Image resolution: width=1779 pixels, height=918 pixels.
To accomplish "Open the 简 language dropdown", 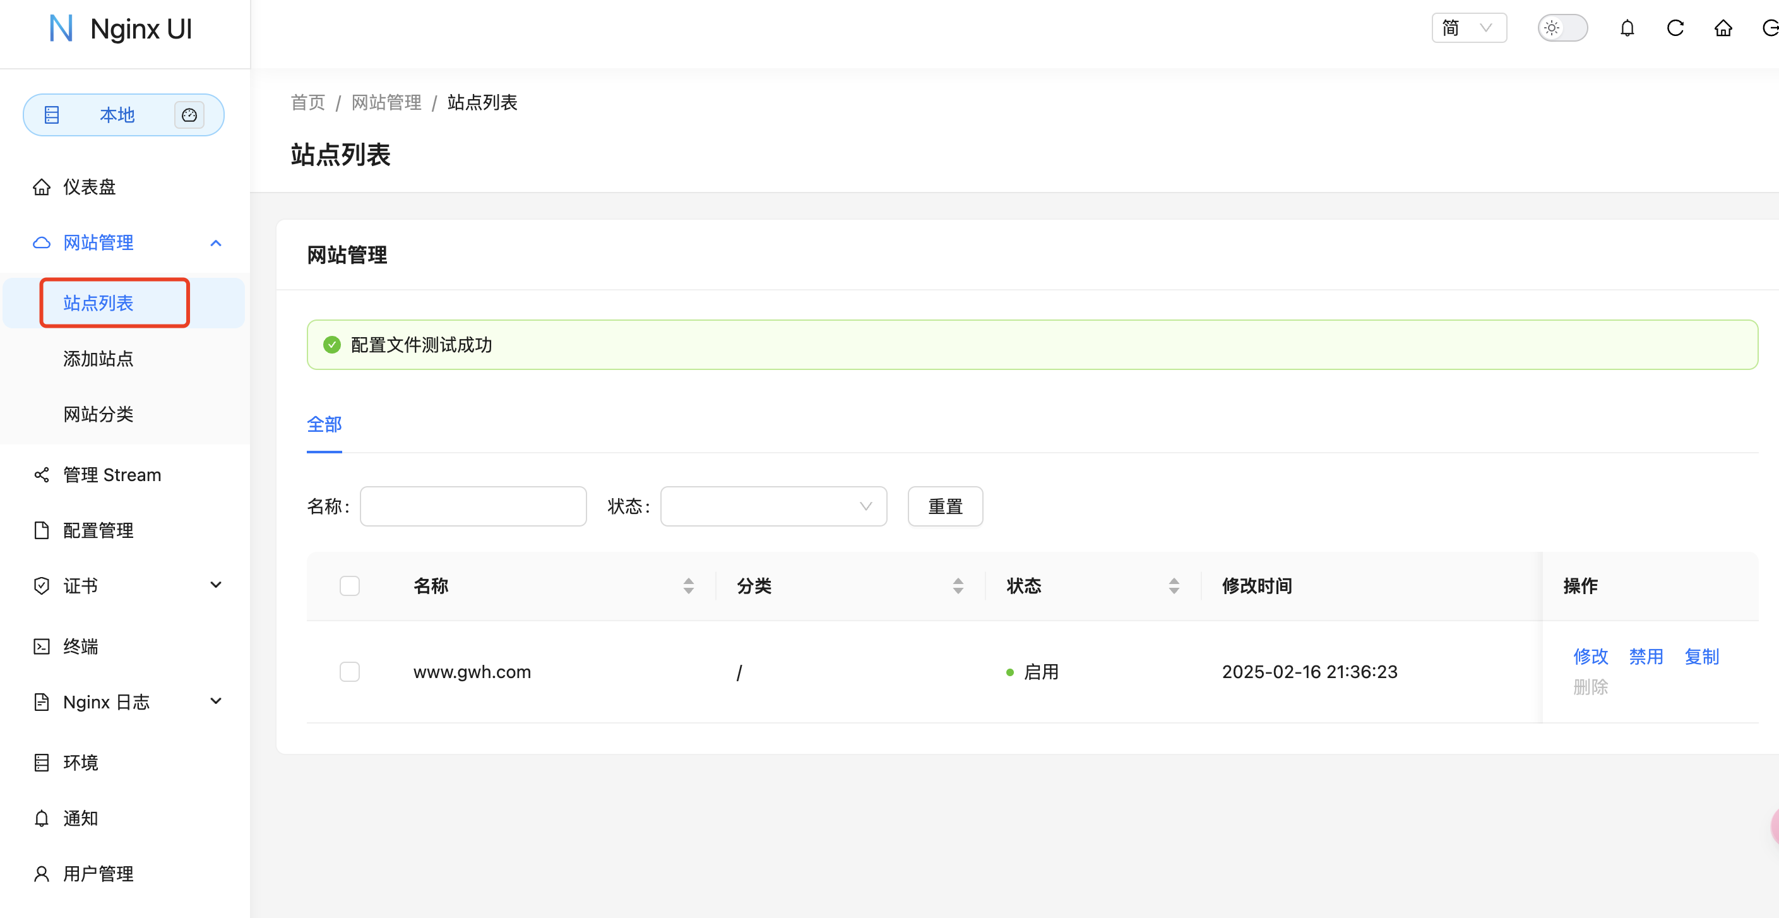I will tap(1469, 28).
